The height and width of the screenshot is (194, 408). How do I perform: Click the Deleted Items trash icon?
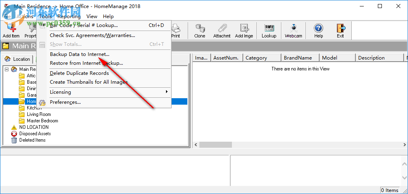pyautogui.click(x=14, y=140)
